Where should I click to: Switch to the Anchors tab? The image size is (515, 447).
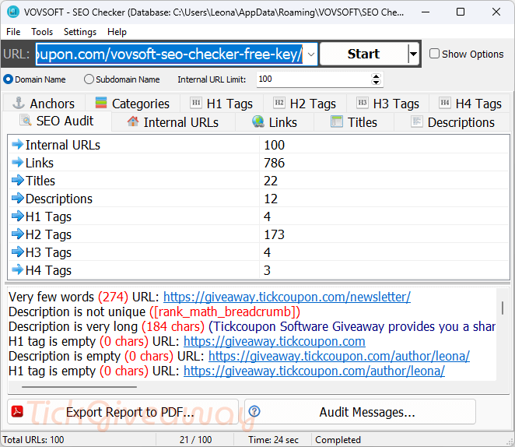(x=44, y=104)
